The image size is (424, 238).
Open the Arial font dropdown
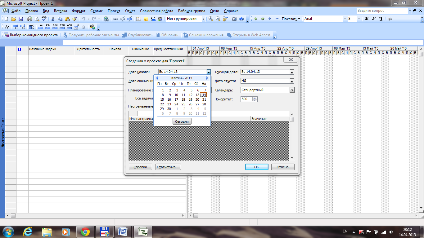pos(345,19)
